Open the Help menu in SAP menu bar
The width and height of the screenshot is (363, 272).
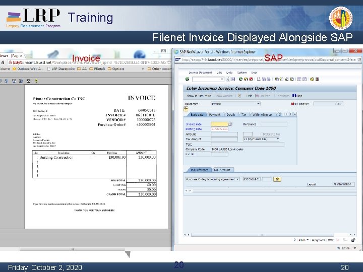(254, 73)
